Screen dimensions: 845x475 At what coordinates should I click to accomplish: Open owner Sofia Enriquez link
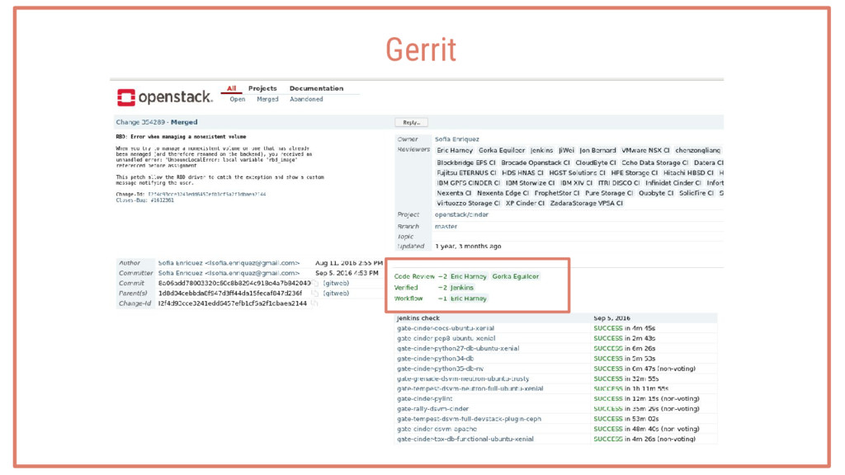pyautogui.click(x=457, y=139)
